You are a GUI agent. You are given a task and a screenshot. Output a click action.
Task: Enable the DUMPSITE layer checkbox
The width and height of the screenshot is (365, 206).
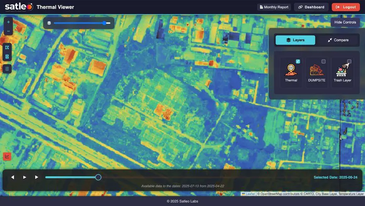[323, 62]
